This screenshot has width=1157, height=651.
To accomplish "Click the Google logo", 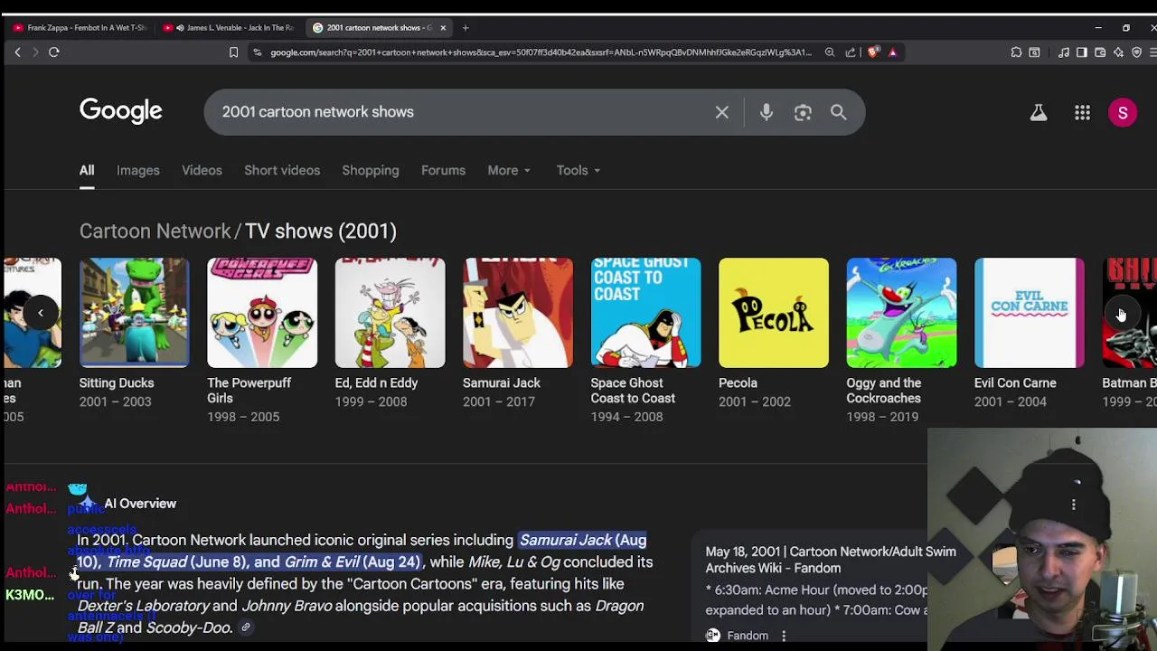I will tap(121, 111).
